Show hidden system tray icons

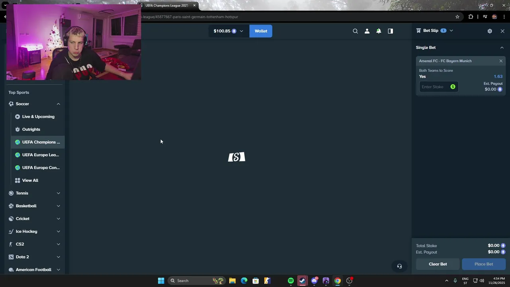click(x=447, y=281)
